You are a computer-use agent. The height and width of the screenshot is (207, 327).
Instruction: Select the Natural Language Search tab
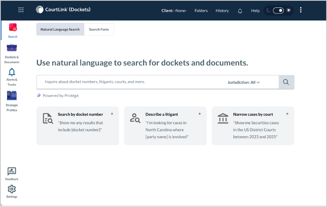click(x=60, y=29)
